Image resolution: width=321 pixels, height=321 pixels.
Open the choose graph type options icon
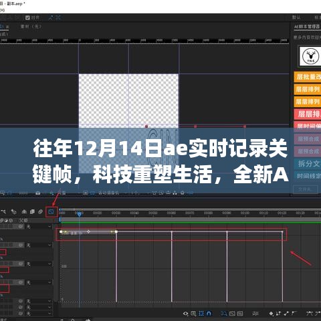point(193,314)
